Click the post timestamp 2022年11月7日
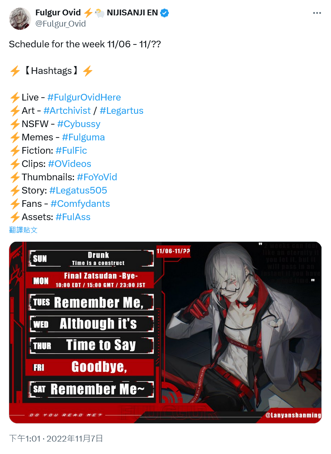The image size is (331, 454). click(75, 438)
